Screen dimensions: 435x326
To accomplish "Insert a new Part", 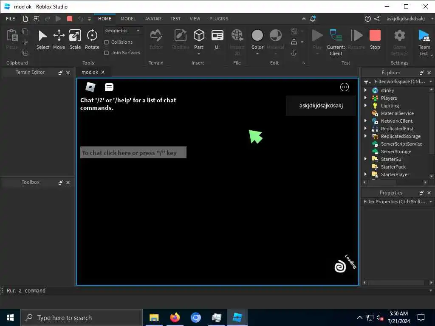I will (199, 39).
